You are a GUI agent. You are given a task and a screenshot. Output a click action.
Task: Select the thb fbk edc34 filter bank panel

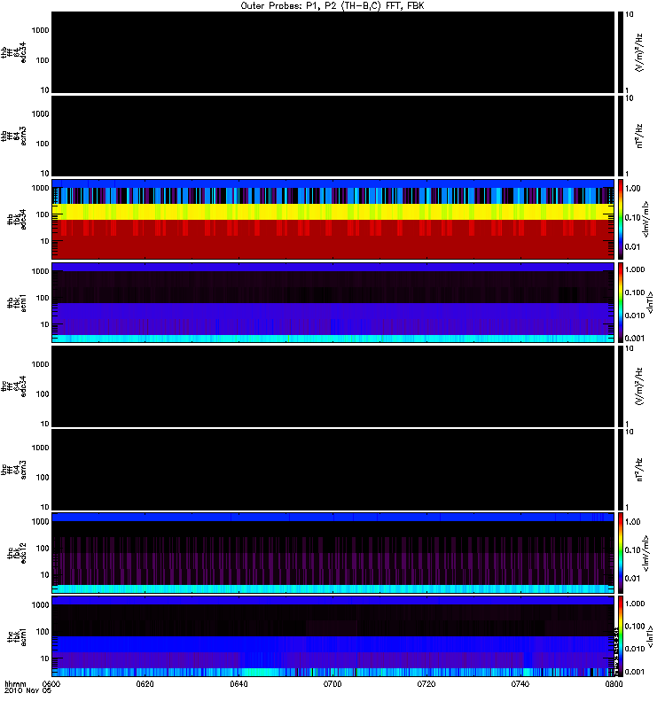click(332, 219)
